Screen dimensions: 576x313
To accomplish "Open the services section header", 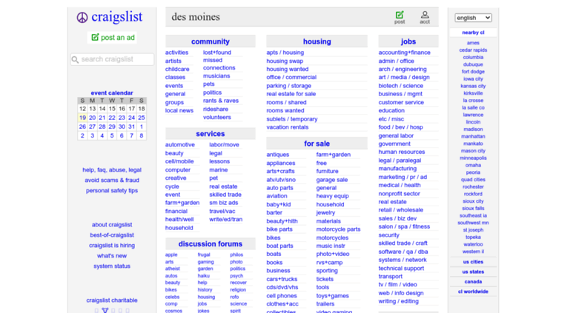I will click(210, 134).
